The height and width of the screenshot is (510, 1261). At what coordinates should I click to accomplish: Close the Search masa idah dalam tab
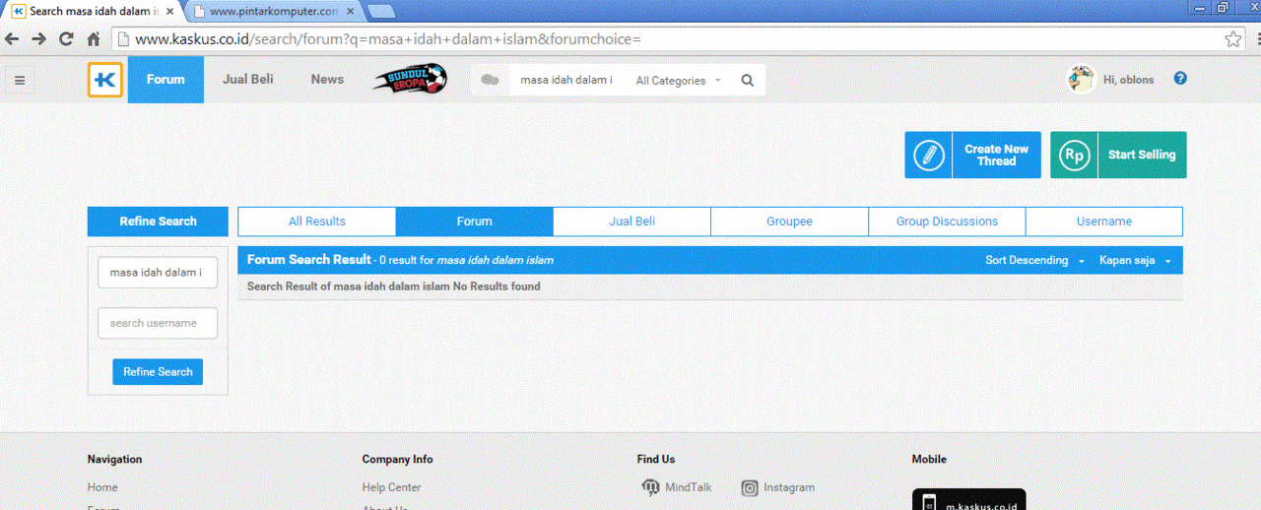[169, 11]
